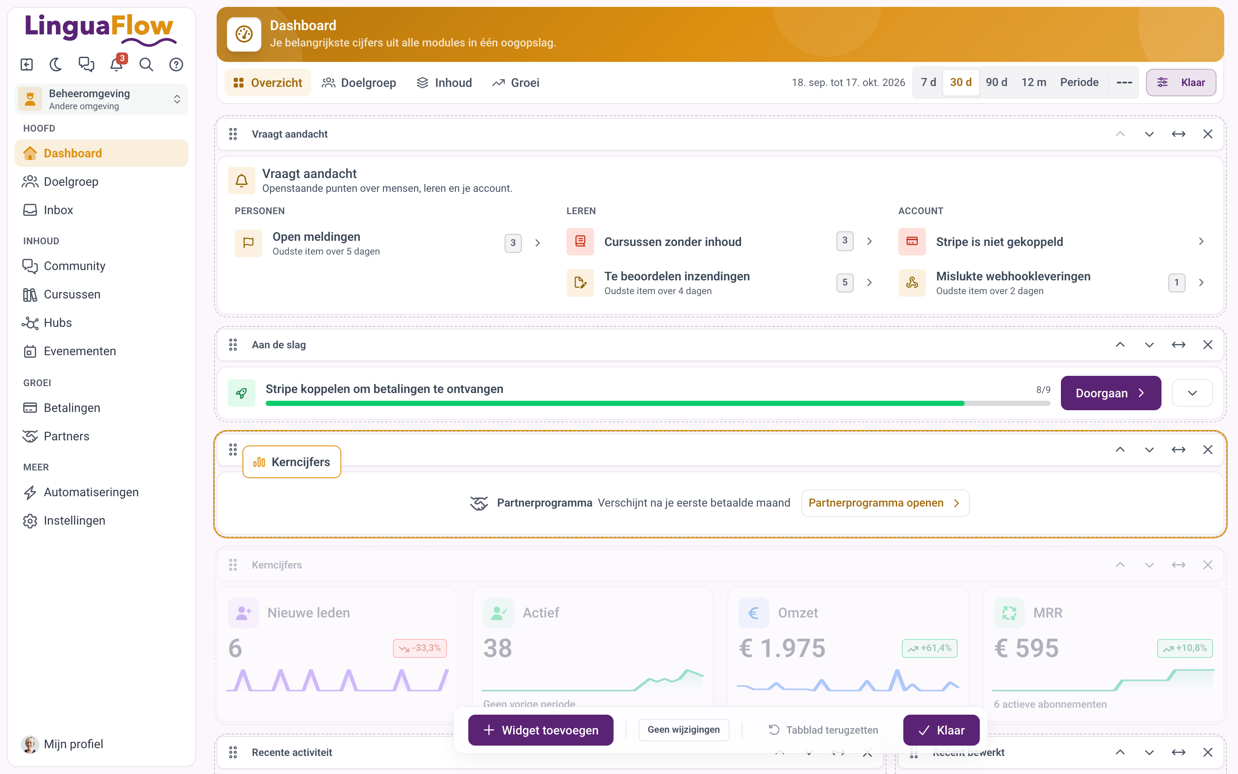The width and height of the screenshot is (1238, 774).
Task: Switch to the Doelgroep tab
Action: (359, 83)
